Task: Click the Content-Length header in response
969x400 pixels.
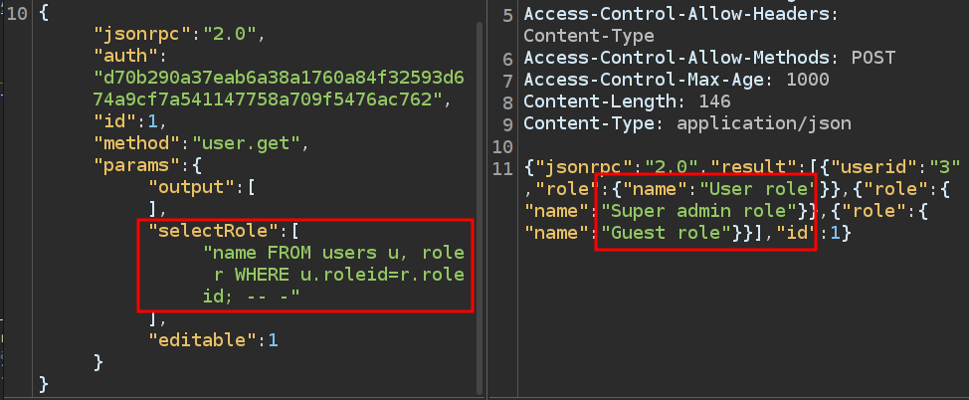Action: [x=588, y=101]
